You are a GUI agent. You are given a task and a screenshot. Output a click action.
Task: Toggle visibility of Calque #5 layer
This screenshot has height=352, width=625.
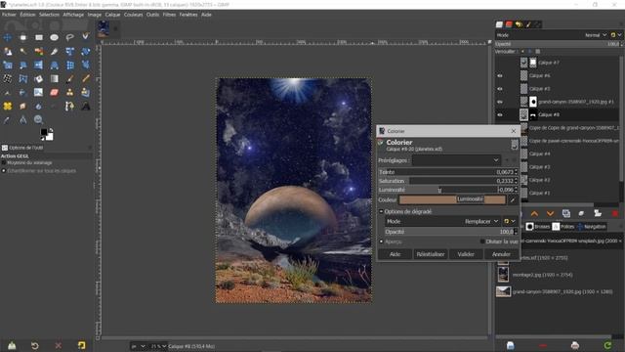pyautogui.click(x=500, y=89)
